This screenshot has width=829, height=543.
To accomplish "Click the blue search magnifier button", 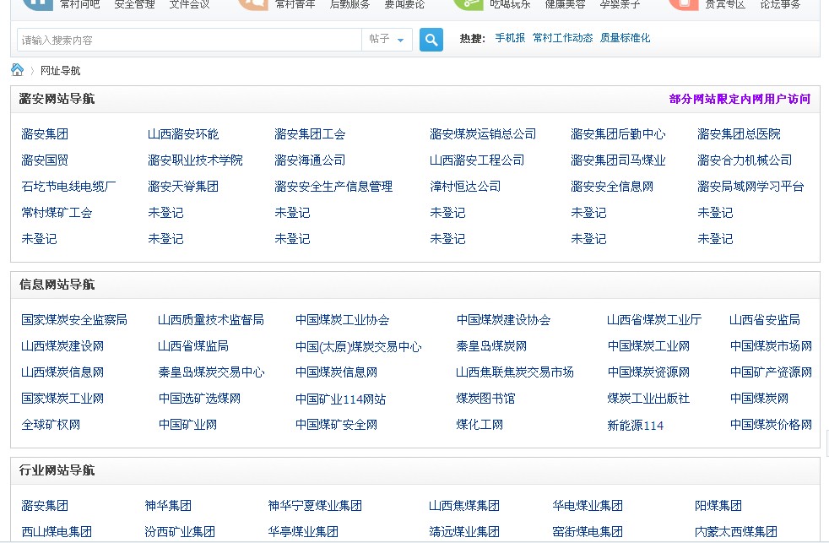I will pyautogui.click(x=431, y=40).
